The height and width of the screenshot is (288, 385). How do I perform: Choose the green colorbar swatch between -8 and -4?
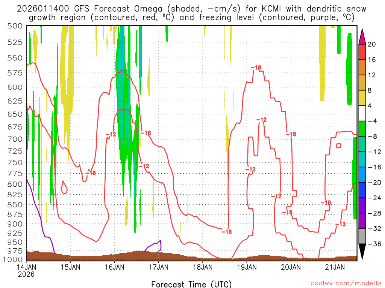362,129
